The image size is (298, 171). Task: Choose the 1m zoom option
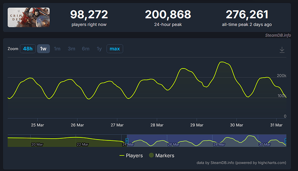pyautogui.click(x=57, y=49)
